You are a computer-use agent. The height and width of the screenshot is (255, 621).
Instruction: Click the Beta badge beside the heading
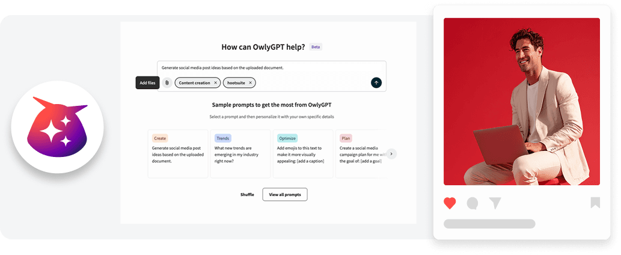tap(316, 47)
